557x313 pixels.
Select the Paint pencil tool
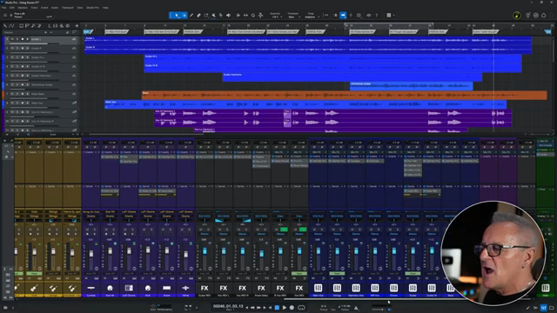(191, 16)
